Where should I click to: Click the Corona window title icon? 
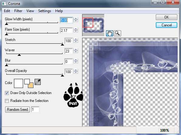(4, 4)
